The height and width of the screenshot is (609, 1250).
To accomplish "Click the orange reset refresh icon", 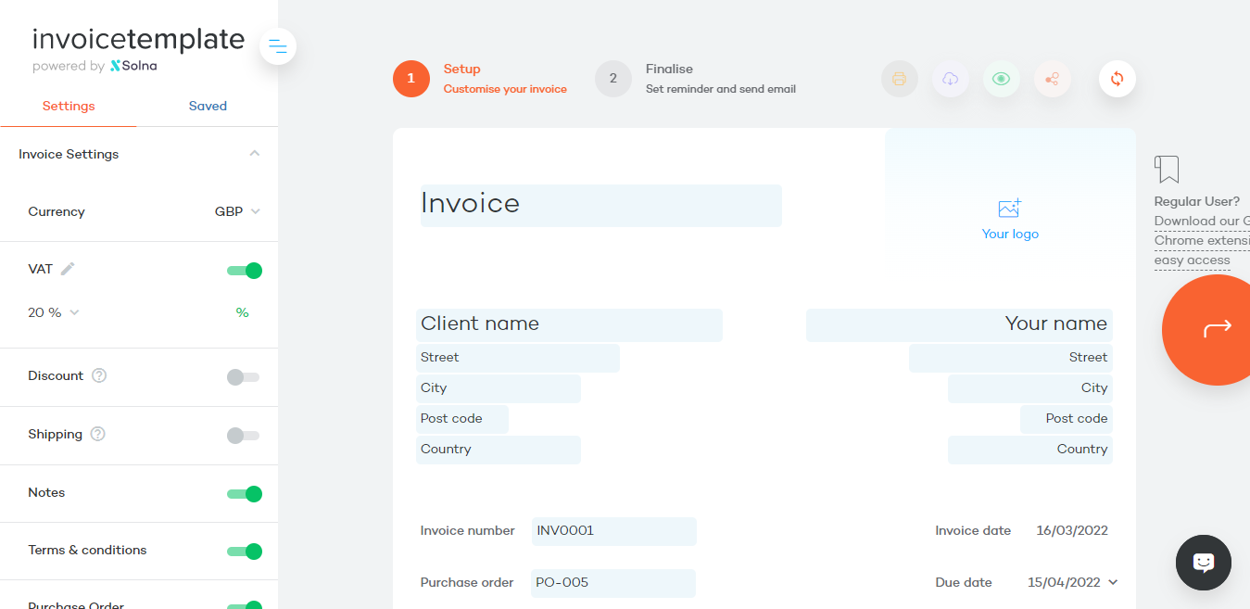I will (1117, 79).
